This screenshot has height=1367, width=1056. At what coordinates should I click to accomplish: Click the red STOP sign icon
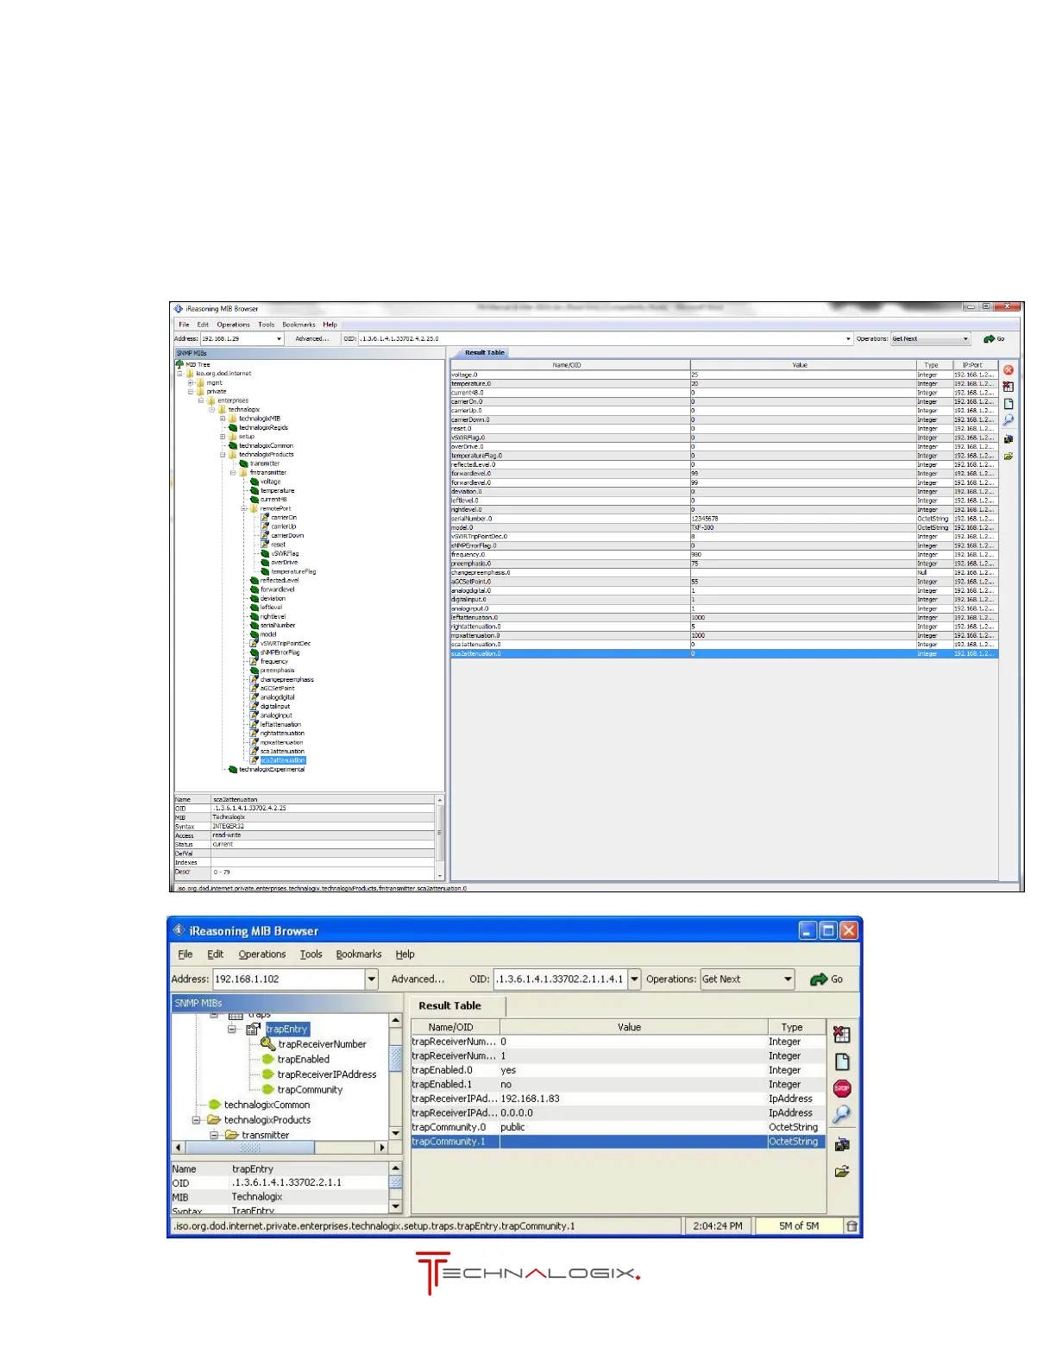[x=842, y=1088]
